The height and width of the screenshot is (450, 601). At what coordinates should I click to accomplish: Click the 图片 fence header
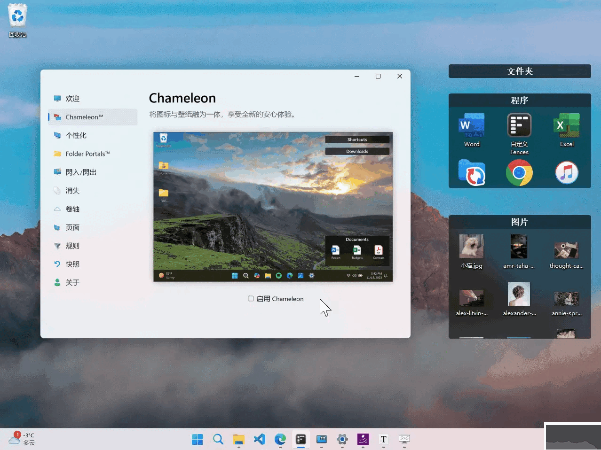[520, 222]
